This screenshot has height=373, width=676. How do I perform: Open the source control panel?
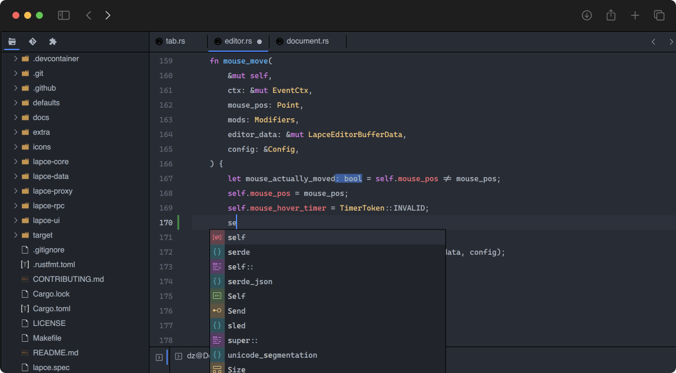(32, 41)
